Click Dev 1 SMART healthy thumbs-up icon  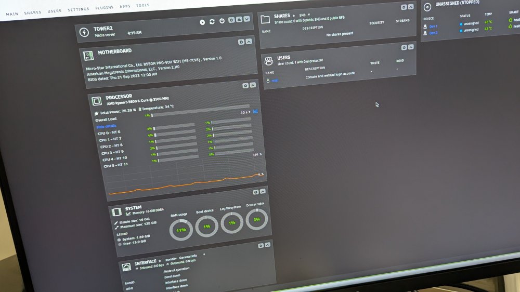pos(511,20)
